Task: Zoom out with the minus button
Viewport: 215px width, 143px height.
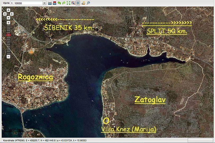Action: tap(8, 57)
